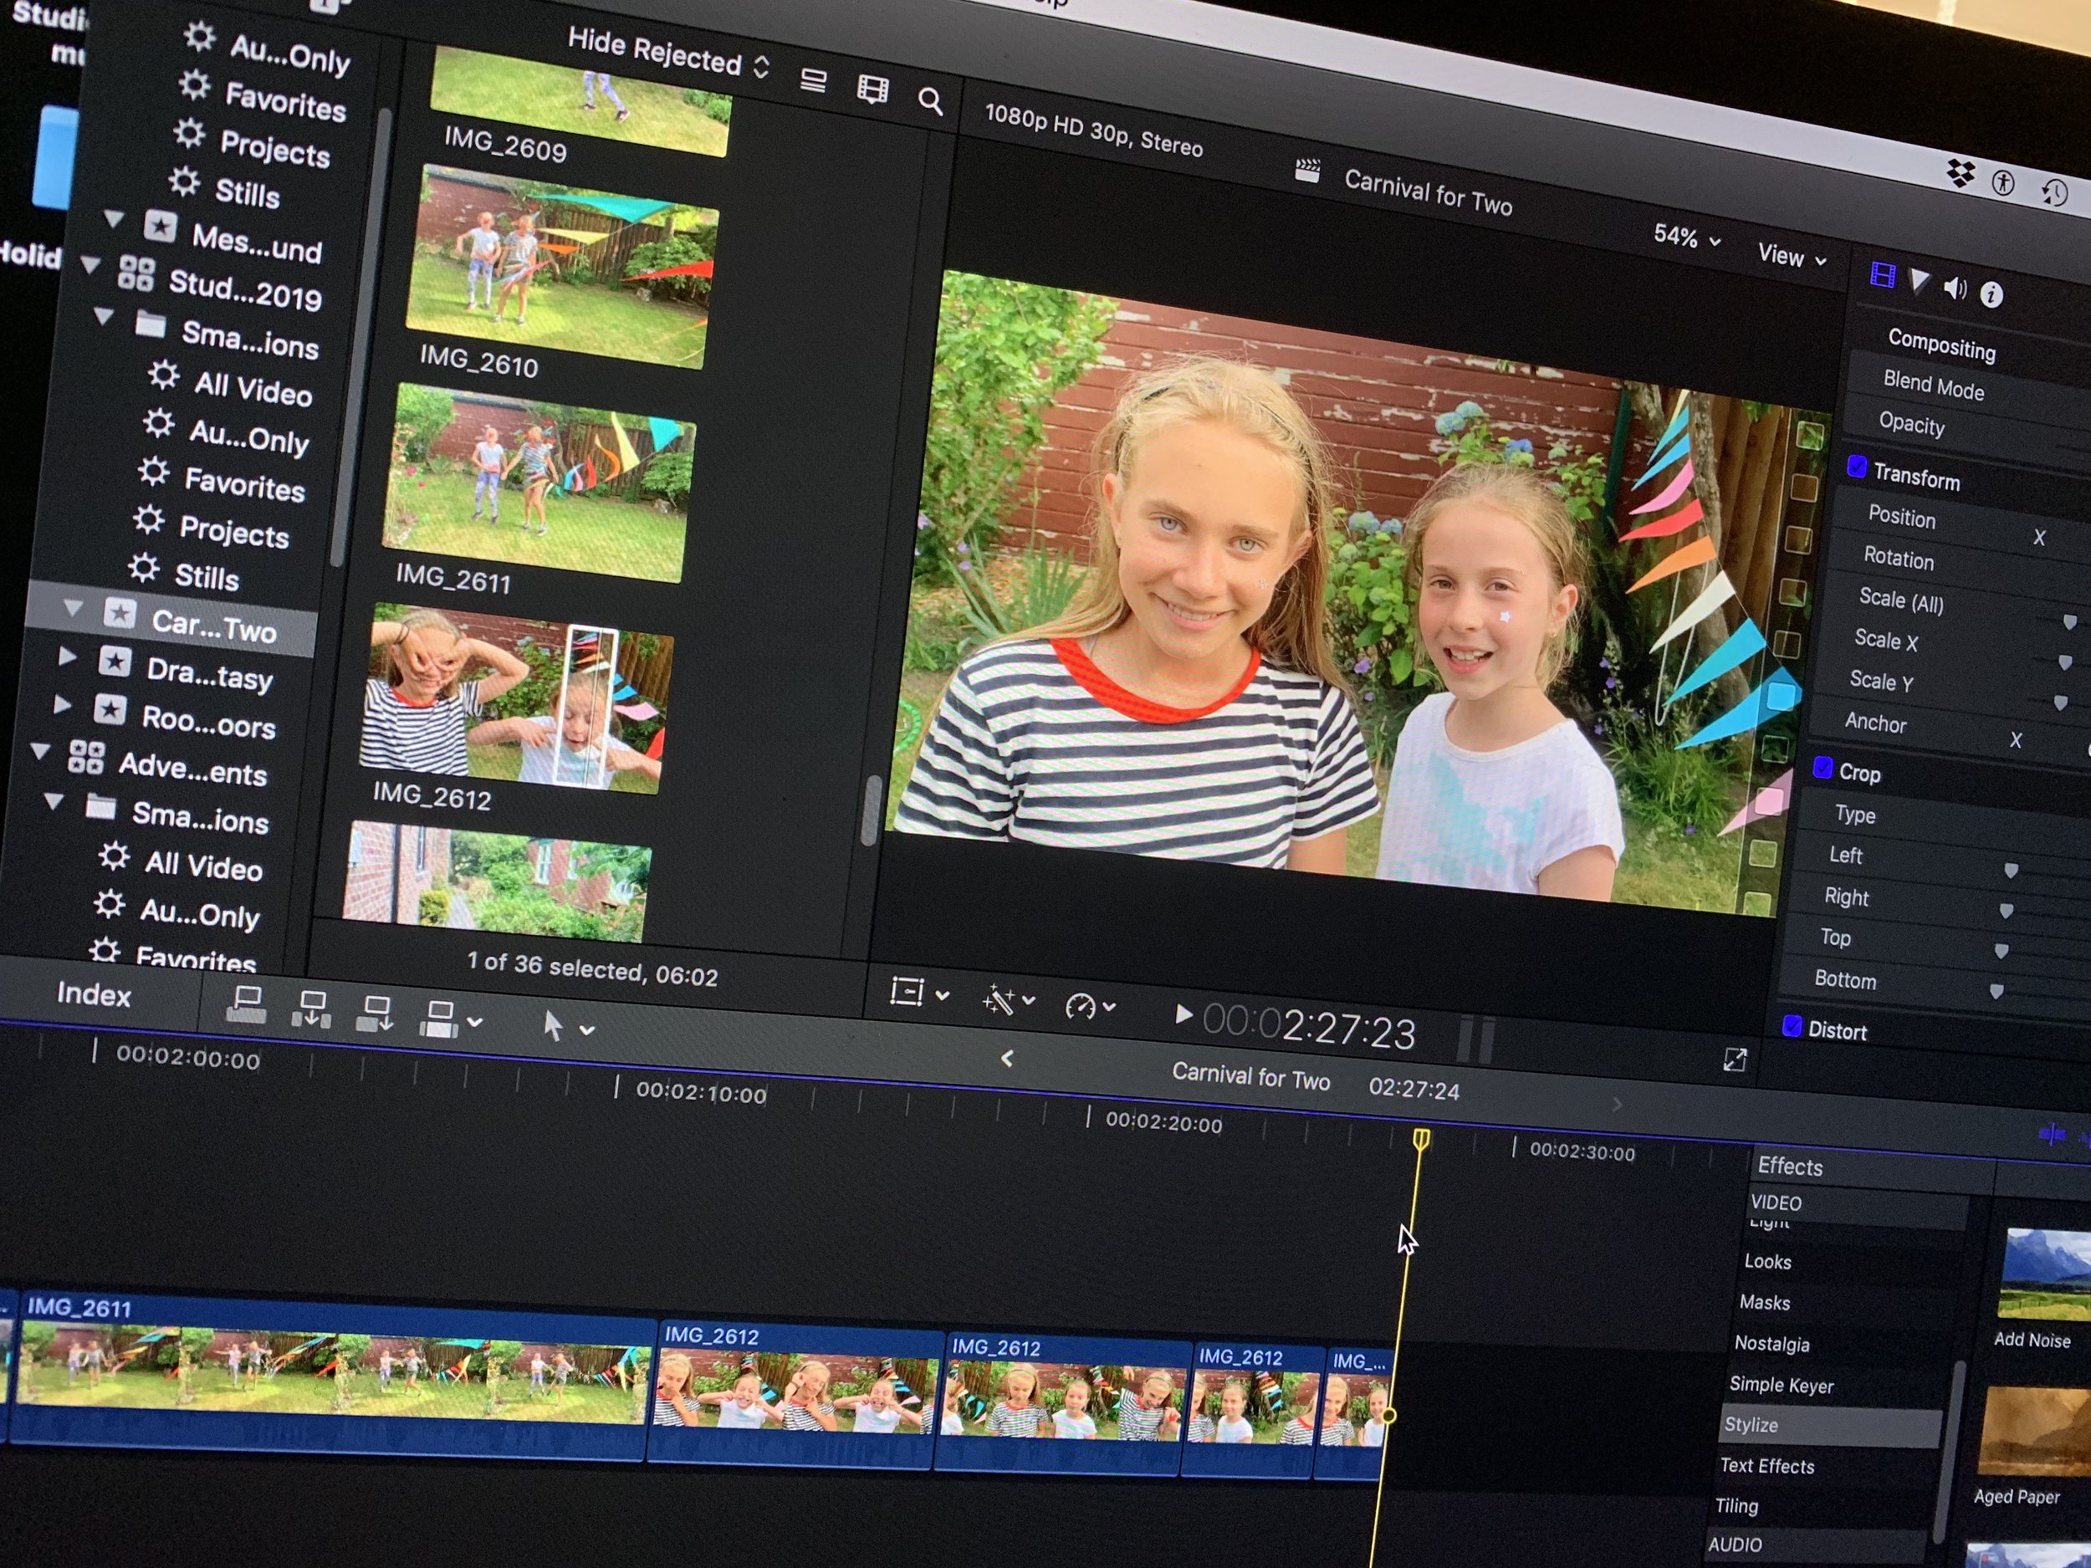Screen dimensions: 2091x1568
Task: Open Time Machine menu bar icon
Action: [x=2055, y=193]
